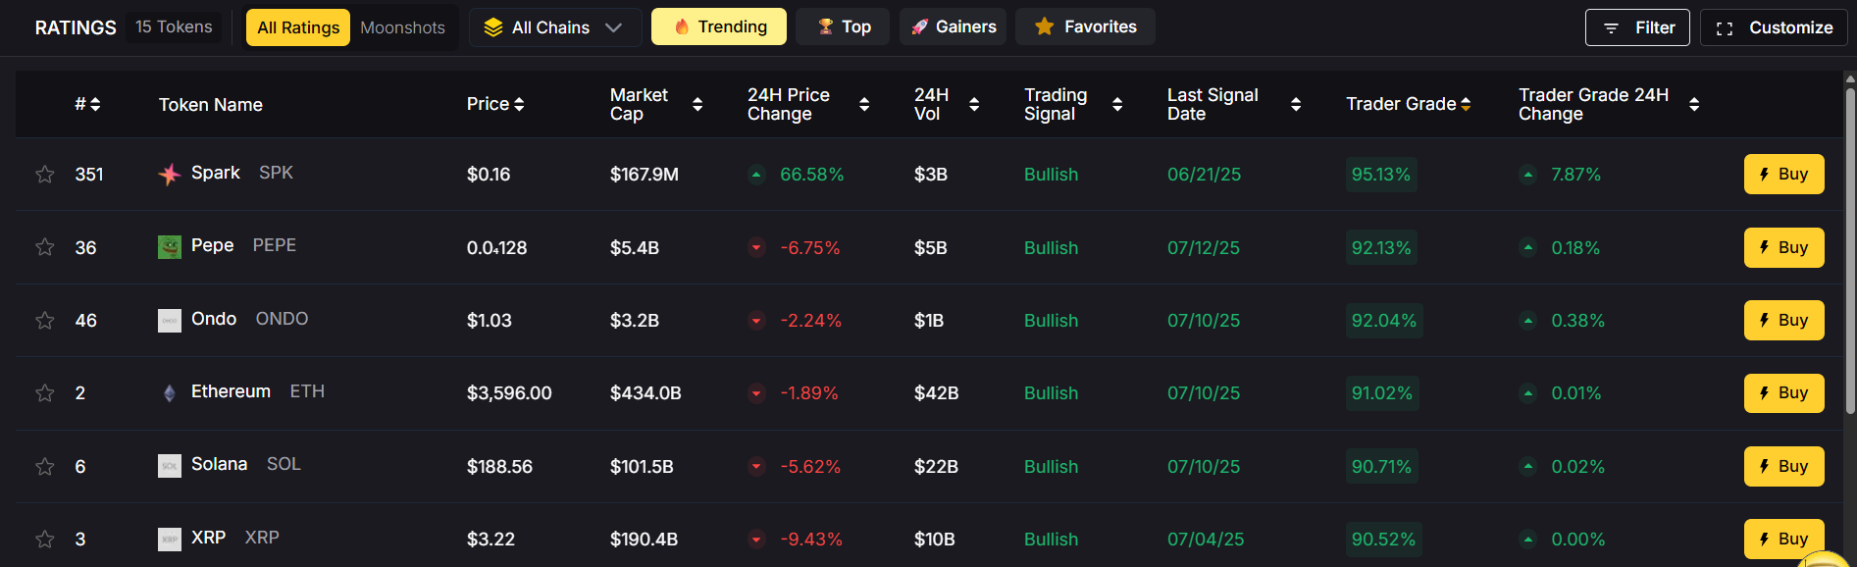Select the Favorites filter tab
1857x567 pixels.
[1085, 26]
